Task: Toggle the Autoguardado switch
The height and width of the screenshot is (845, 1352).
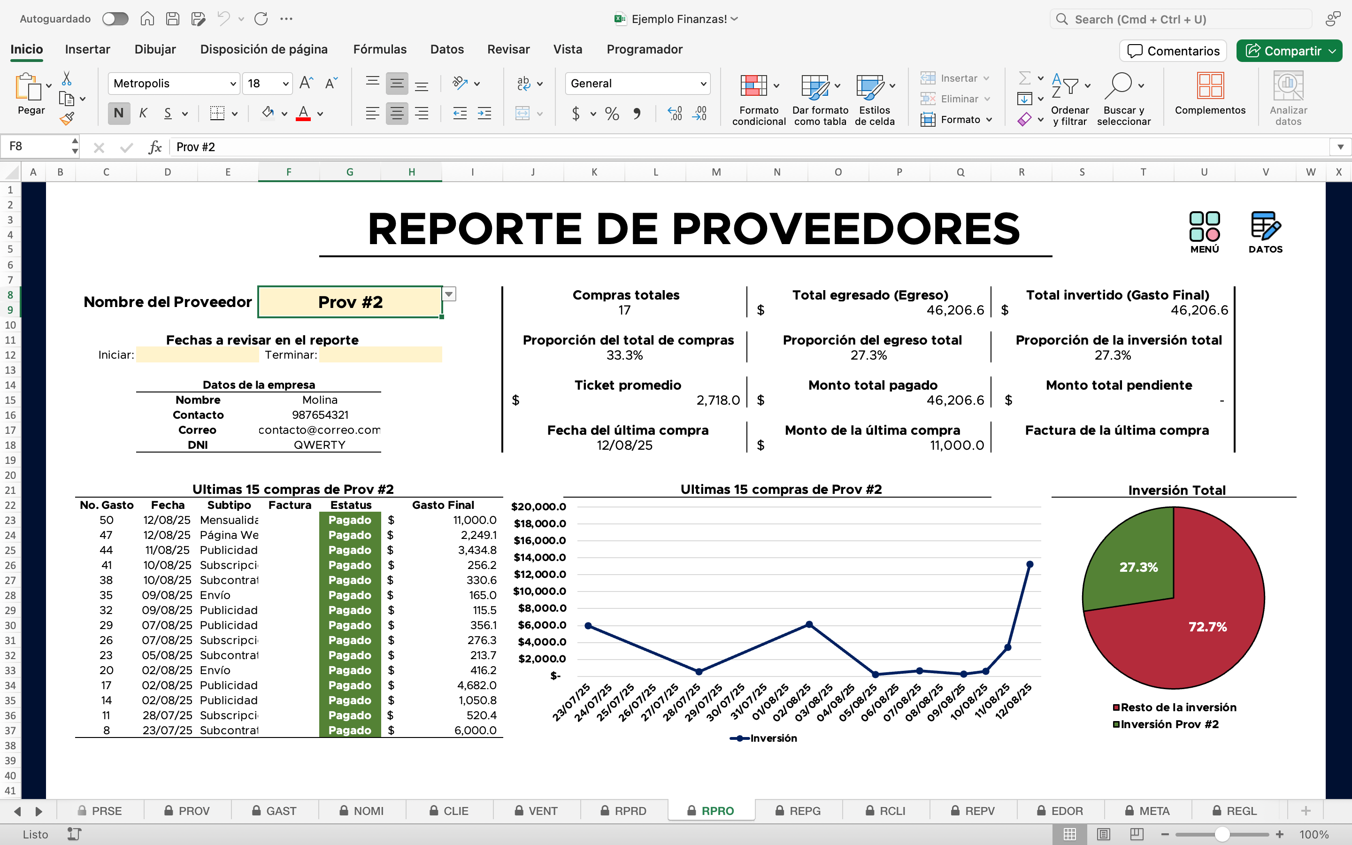Action: pyautogui.click(x=115, y=19)
